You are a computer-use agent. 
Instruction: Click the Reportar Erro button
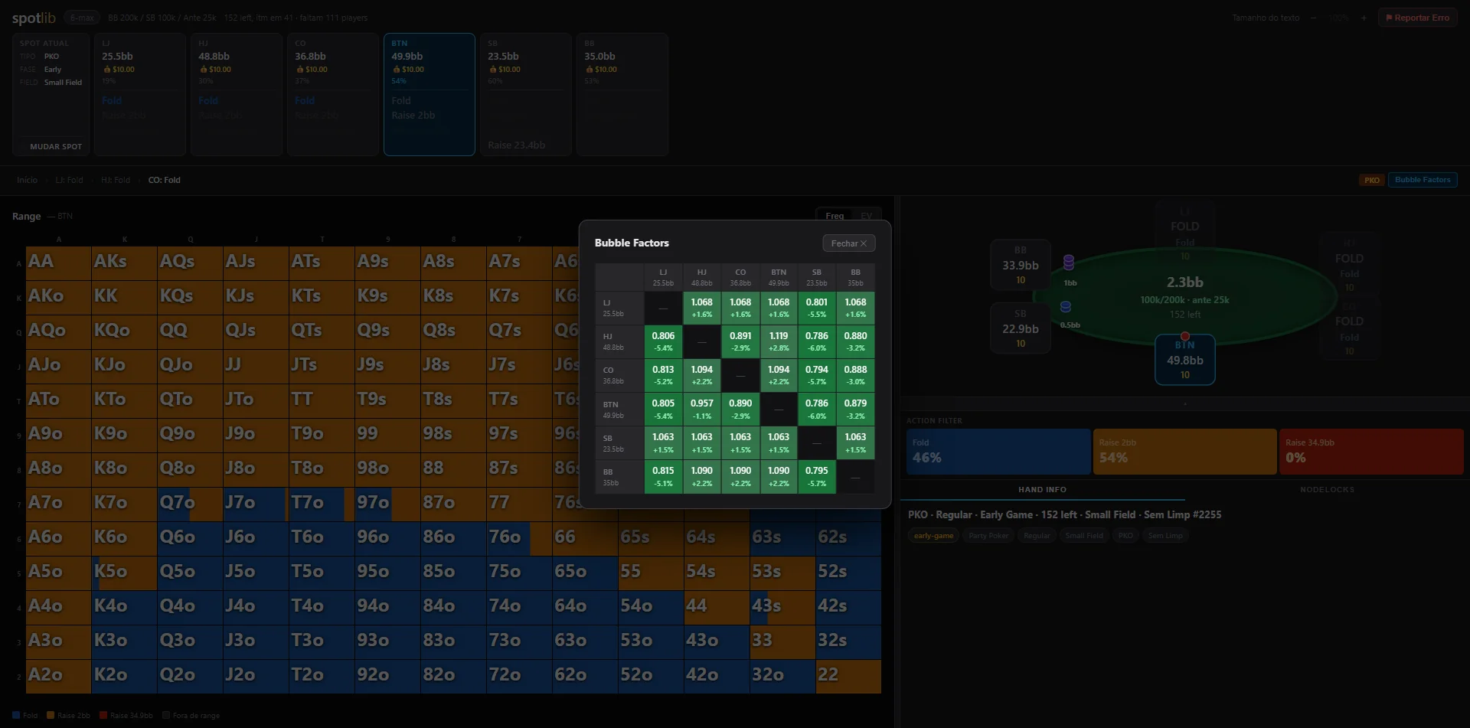(x=1417, y=18)
